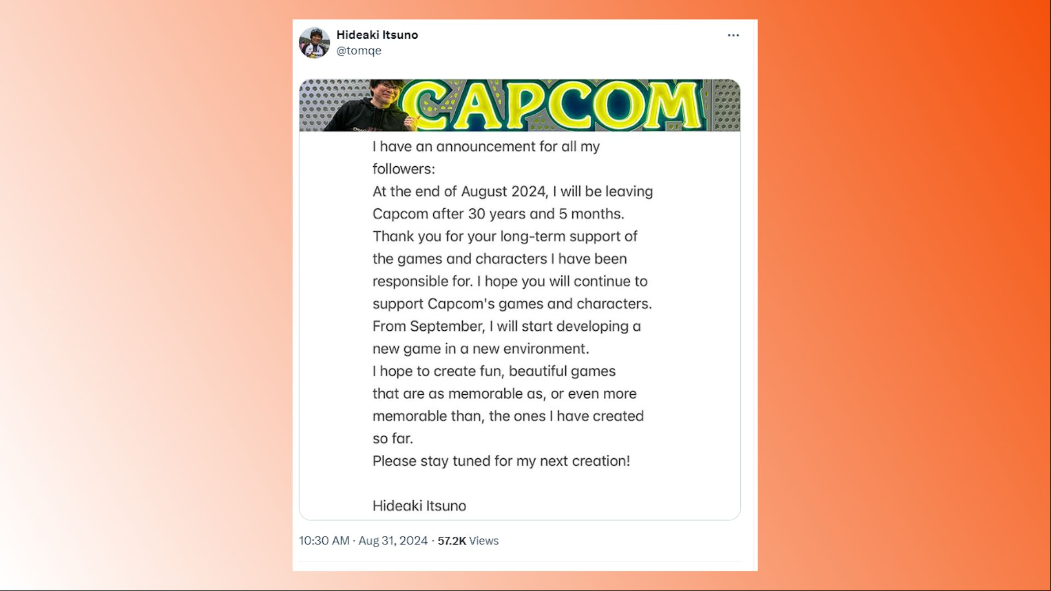Open the Hideaki Itsuno display name link
Viewport: 1051px width, 591px height.
click(377, 34)
